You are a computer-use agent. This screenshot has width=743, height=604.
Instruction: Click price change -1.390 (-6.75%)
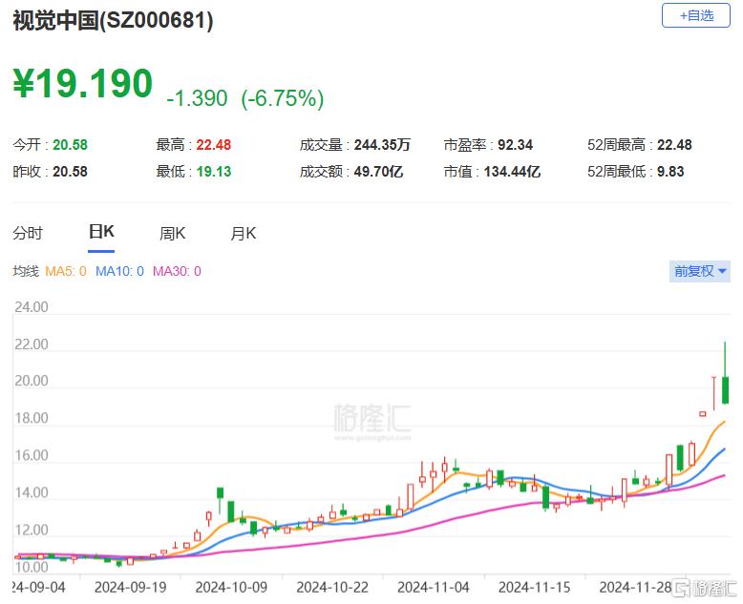[245, 98]
